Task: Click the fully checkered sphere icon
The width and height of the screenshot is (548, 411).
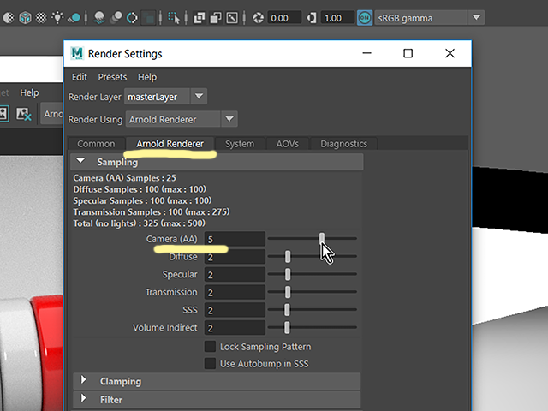Action: [41, 17]
